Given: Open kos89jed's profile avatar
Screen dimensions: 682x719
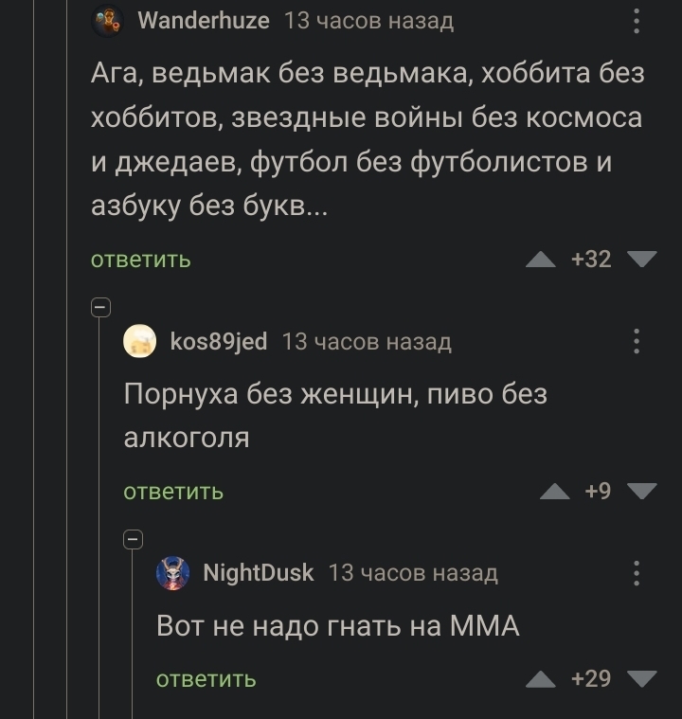Looking at the screenshot, I should [140, 341].
